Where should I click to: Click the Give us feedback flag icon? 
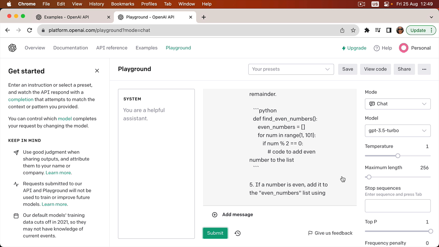pos(310,233)
